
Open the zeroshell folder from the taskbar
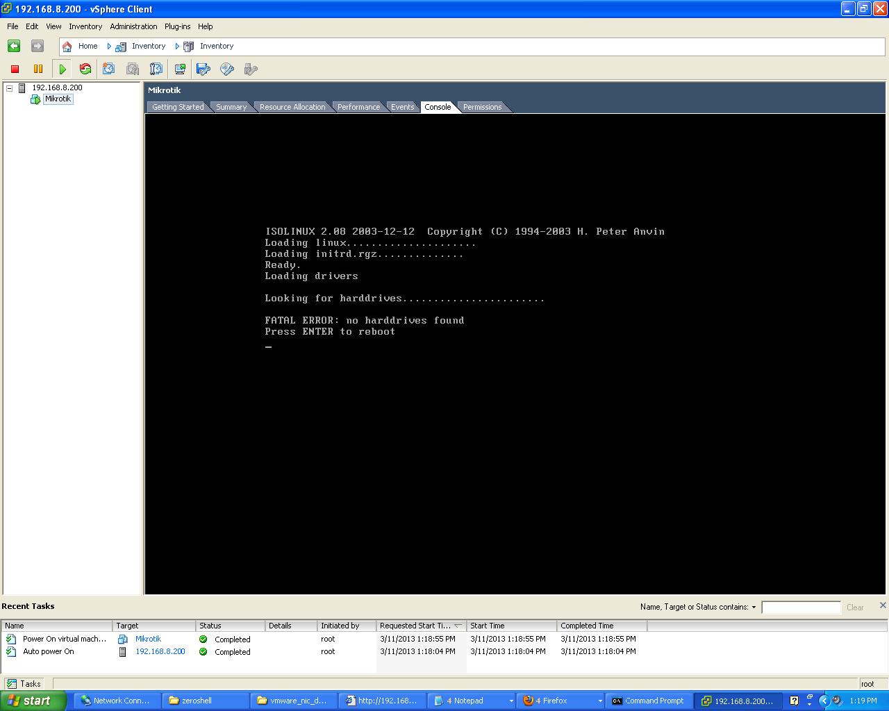pos(205,701)
